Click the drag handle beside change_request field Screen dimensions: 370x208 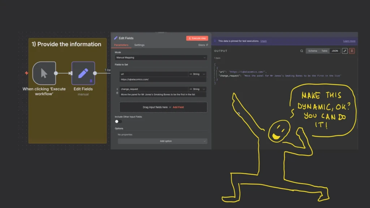(x=117, y=89)
